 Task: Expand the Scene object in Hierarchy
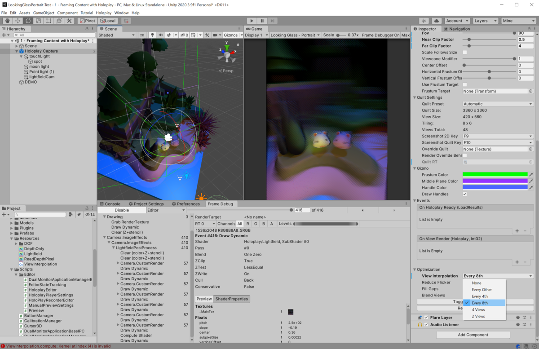tap(17, 46)
